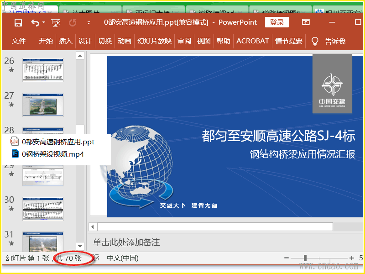This screenshot has width=365, height=274.
Task: Select slide 31 thumbnail
Action: point(43,242)
